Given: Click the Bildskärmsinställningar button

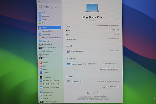Looking at the screenshot, I should [109, 69].
